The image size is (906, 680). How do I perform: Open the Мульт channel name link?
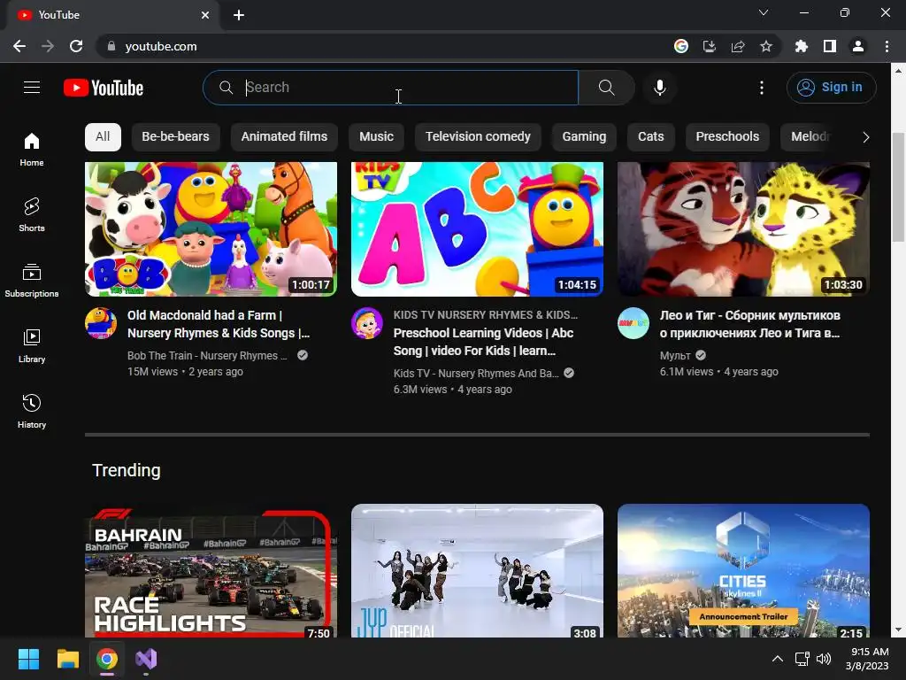click(x=675, y=356)
